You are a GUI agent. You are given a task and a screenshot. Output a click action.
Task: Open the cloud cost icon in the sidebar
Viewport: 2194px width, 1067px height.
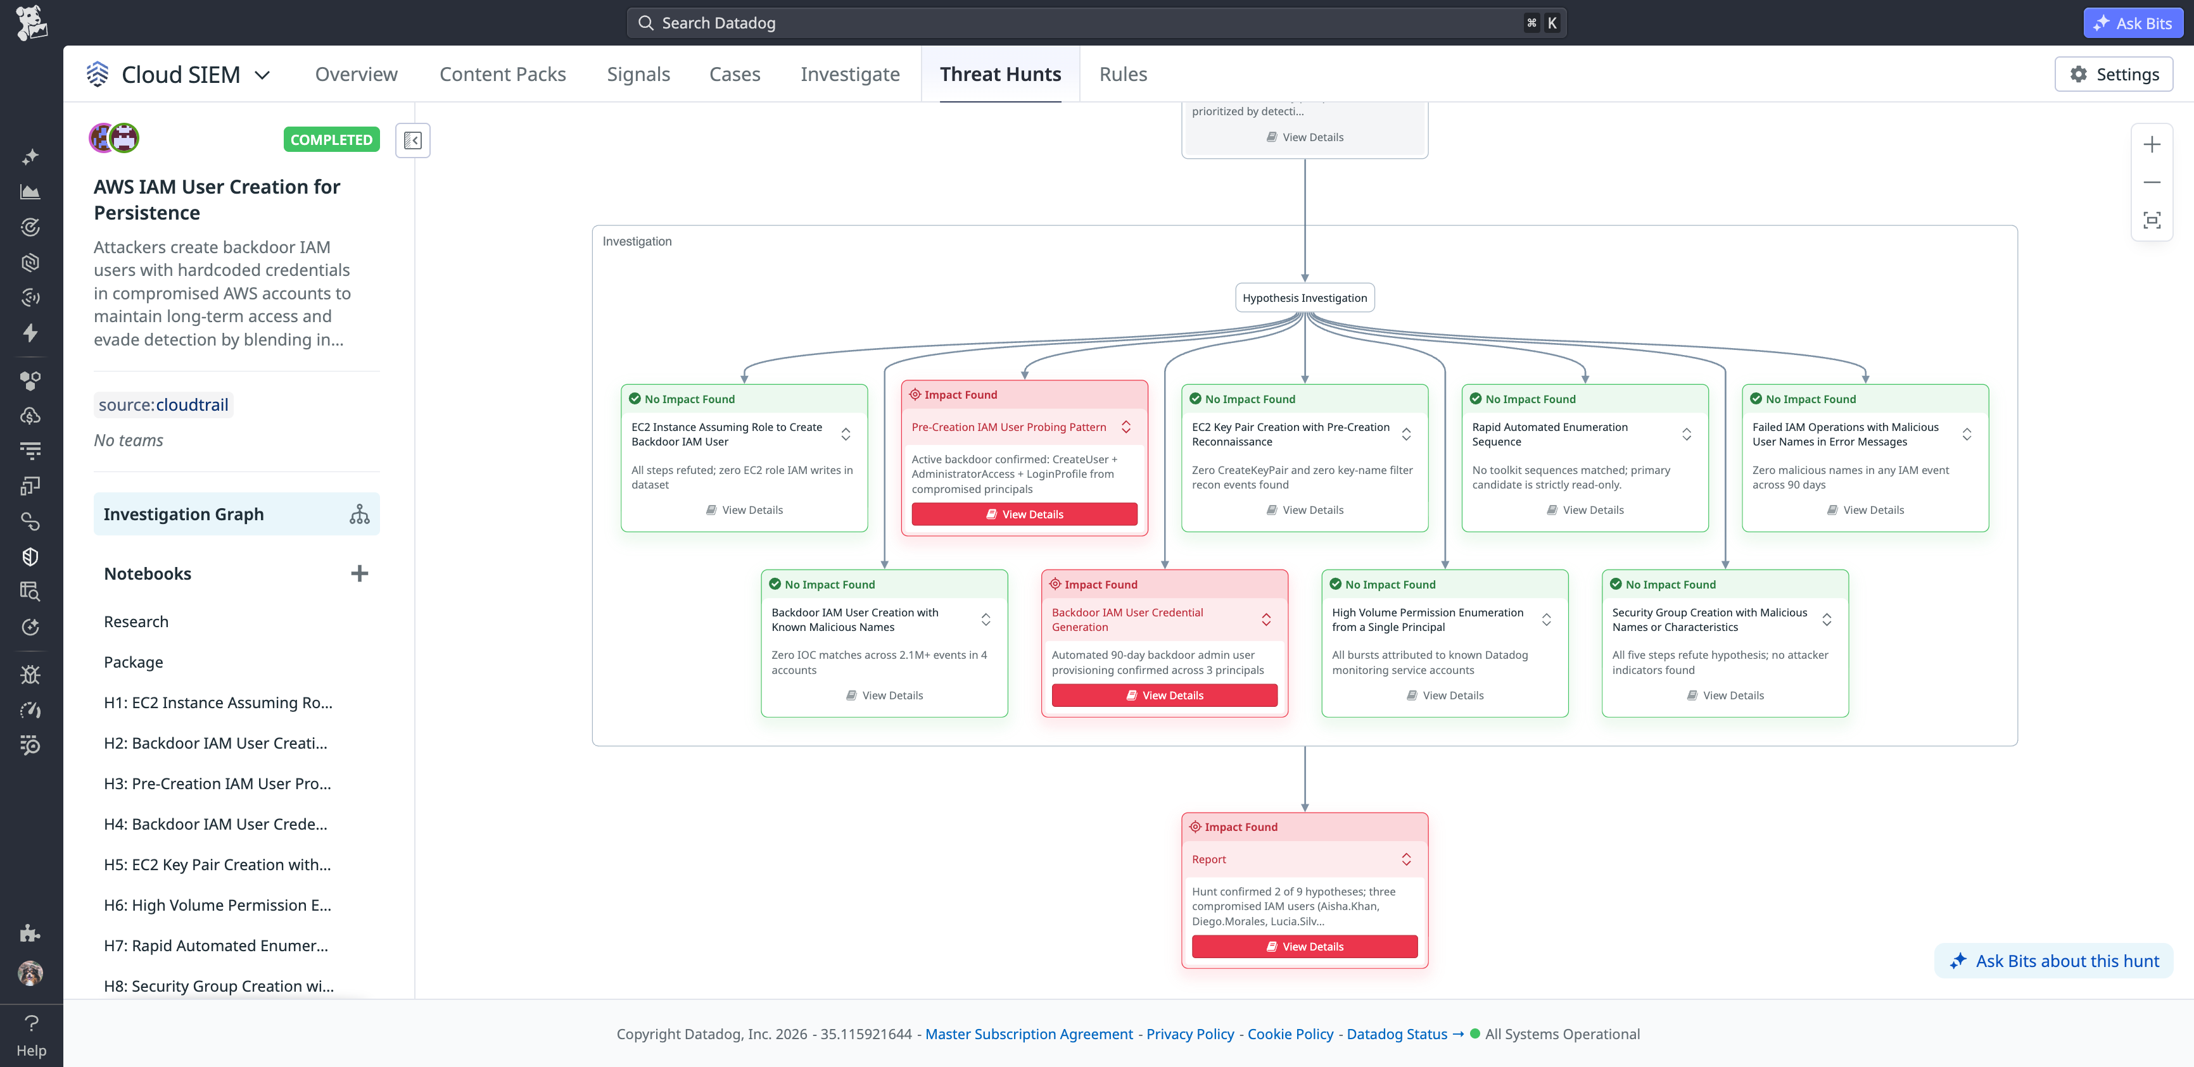pos(30,415)
